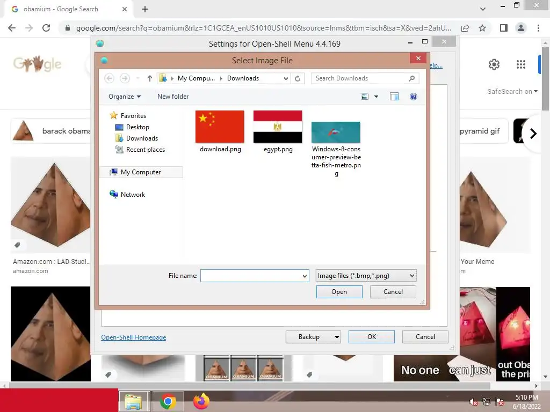Share this page from address bar

tap(465, 28)
